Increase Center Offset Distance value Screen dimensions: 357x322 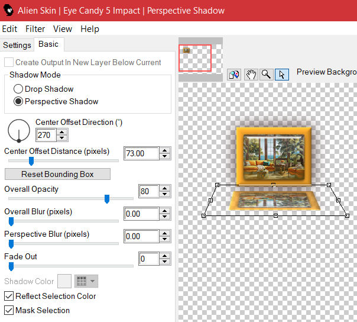point(165,150)
